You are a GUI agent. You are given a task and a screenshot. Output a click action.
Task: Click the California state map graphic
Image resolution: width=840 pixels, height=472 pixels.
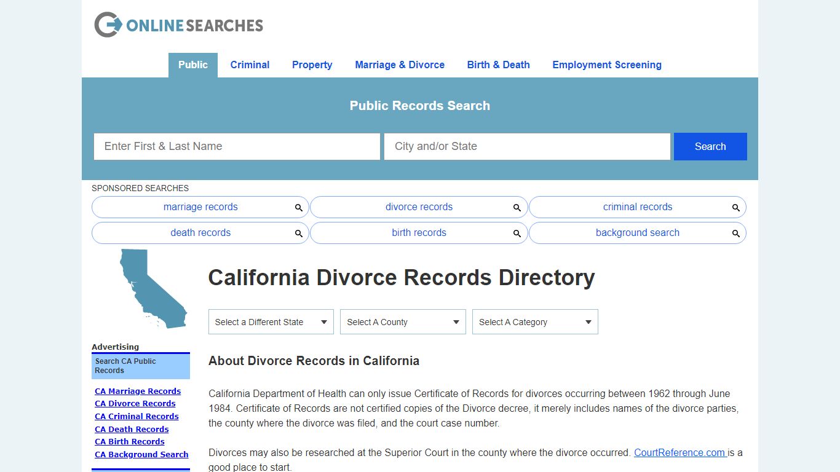tap(151, 289)
